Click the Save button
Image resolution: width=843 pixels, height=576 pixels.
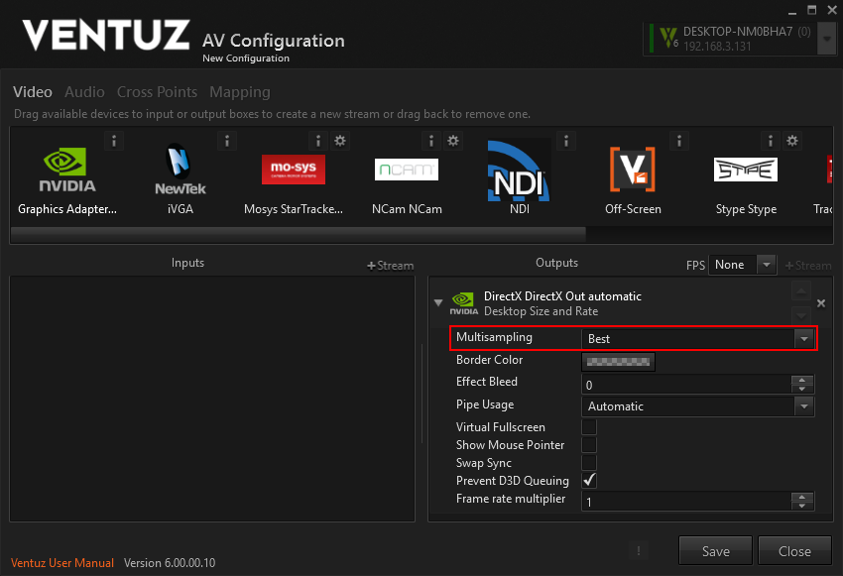pyautogui.click(x=715, y=551)
